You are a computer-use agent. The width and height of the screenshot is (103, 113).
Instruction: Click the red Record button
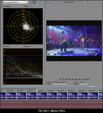60,79
